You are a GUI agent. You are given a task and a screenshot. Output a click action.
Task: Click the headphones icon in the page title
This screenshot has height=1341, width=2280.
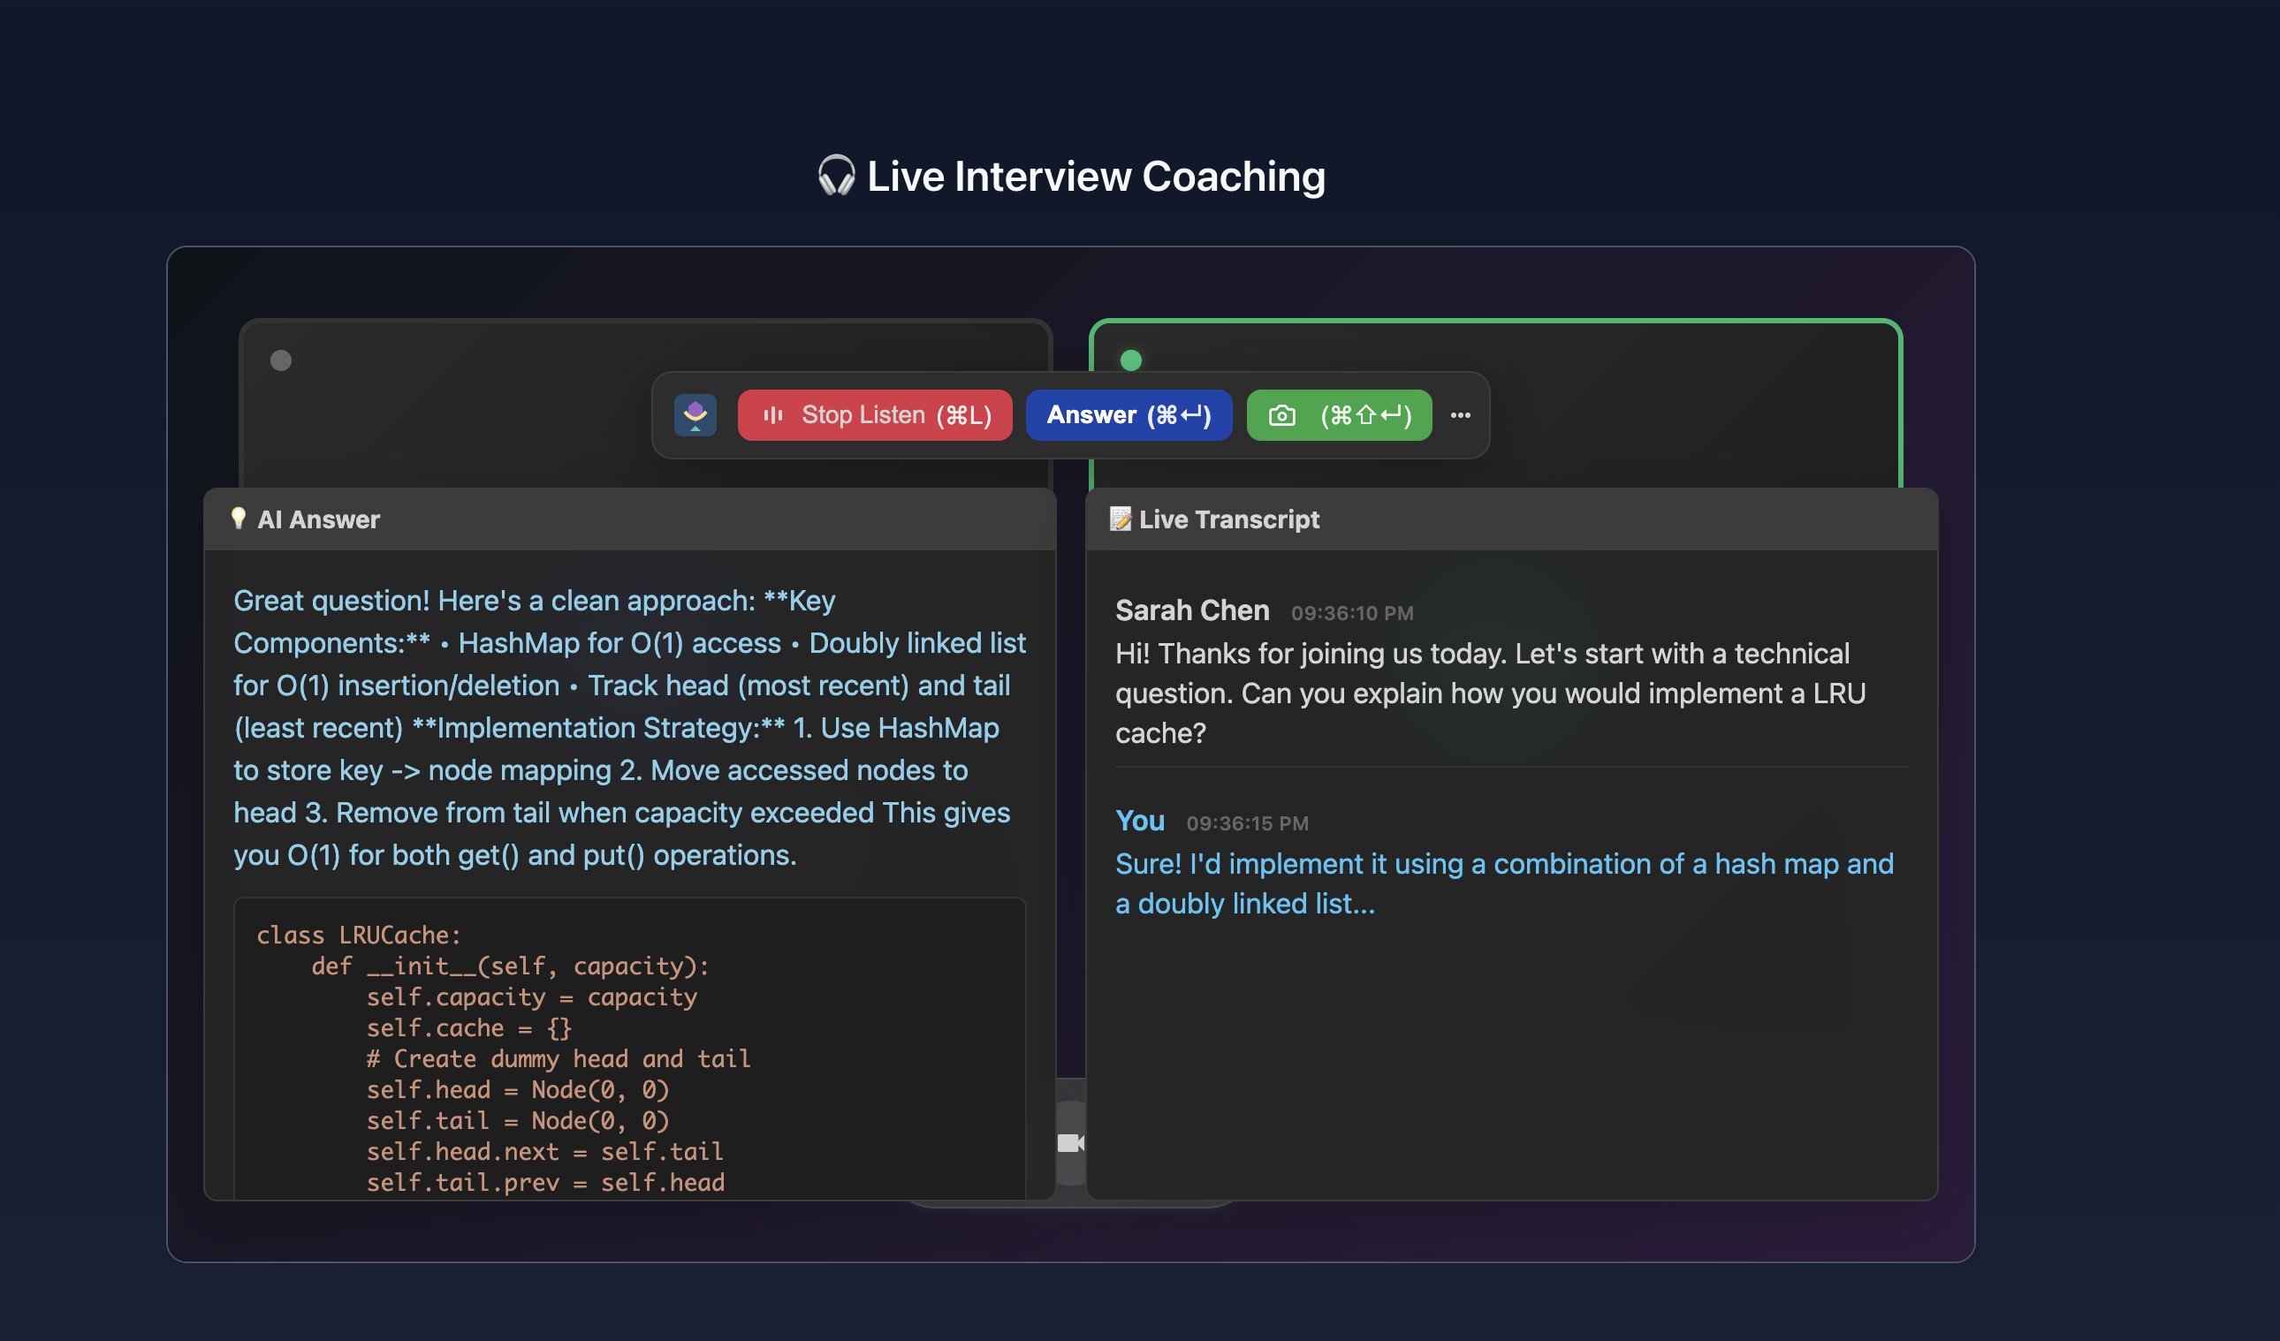click(835, 176)
